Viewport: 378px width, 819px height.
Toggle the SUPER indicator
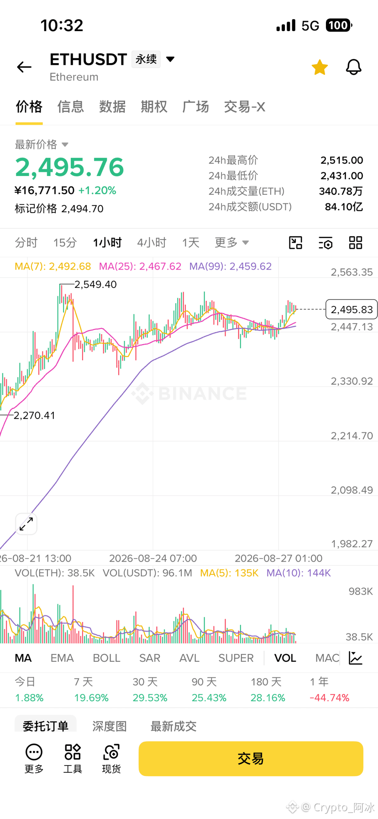click(236, 658)
